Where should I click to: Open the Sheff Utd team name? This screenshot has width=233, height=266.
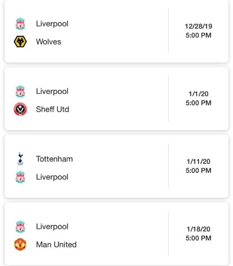pos(53,109)
